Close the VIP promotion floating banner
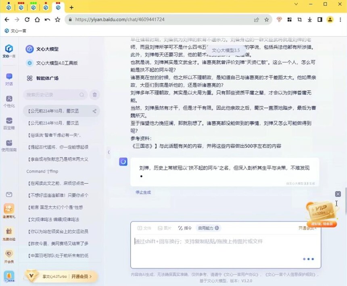 (x=338, y=194)
